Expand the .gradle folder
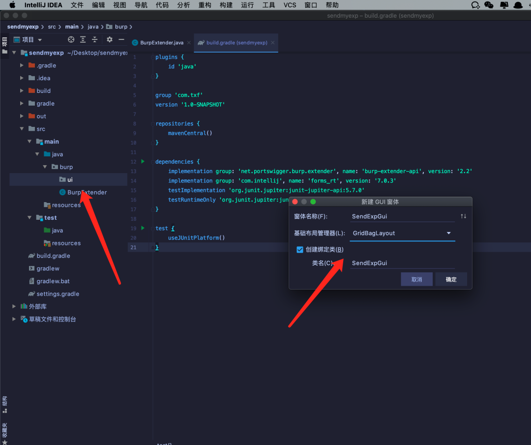 pos(22,65)
